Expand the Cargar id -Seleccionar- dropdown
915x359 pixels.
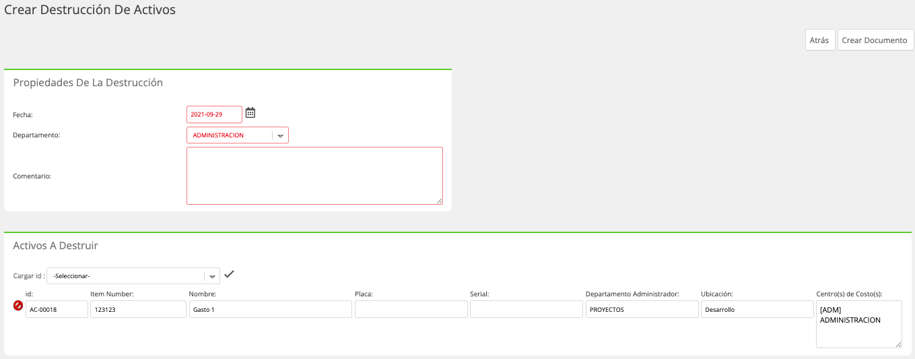133,275
